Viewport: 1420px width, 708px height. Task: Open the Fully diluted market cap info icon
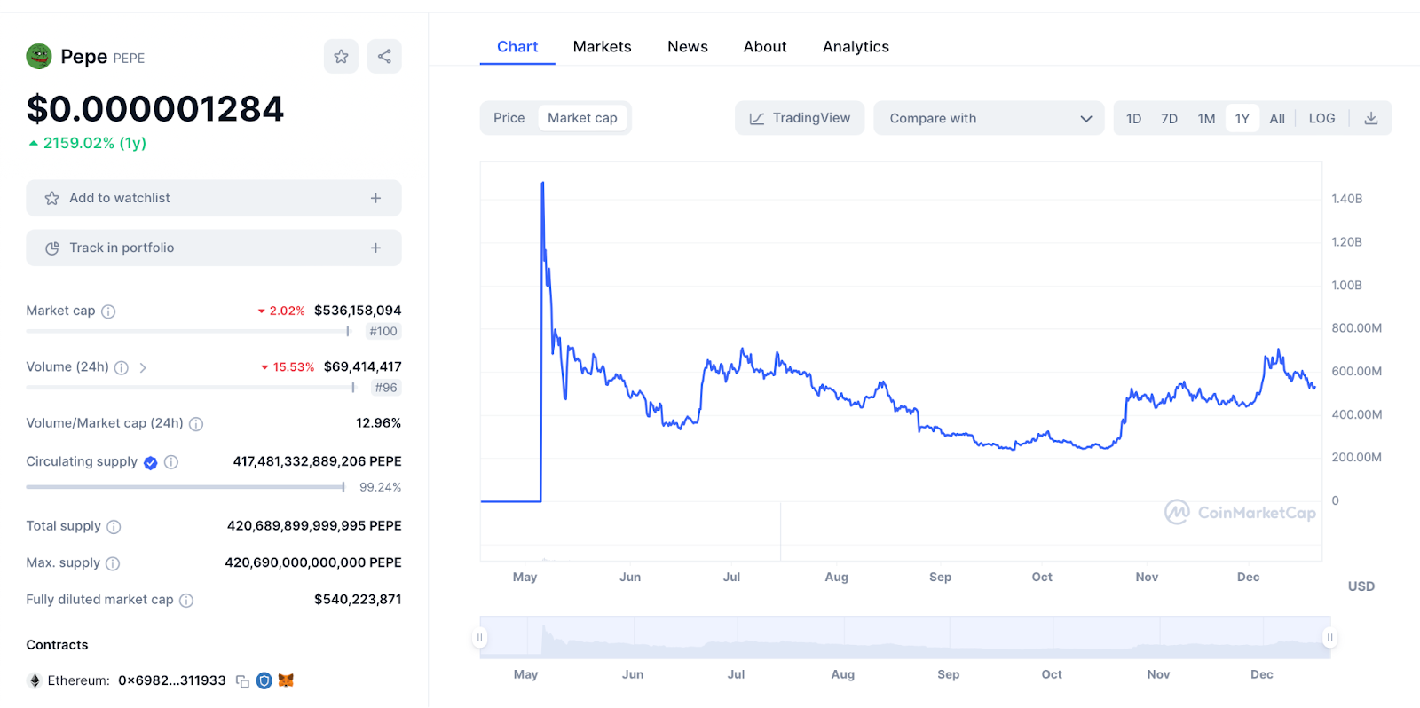[x=186, y=601]
